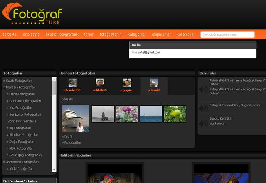Open first Fotoğraftürk 3.cü Karma Sergisi announcement
This screenshot has height=183, width=266.
click(237, 82)
